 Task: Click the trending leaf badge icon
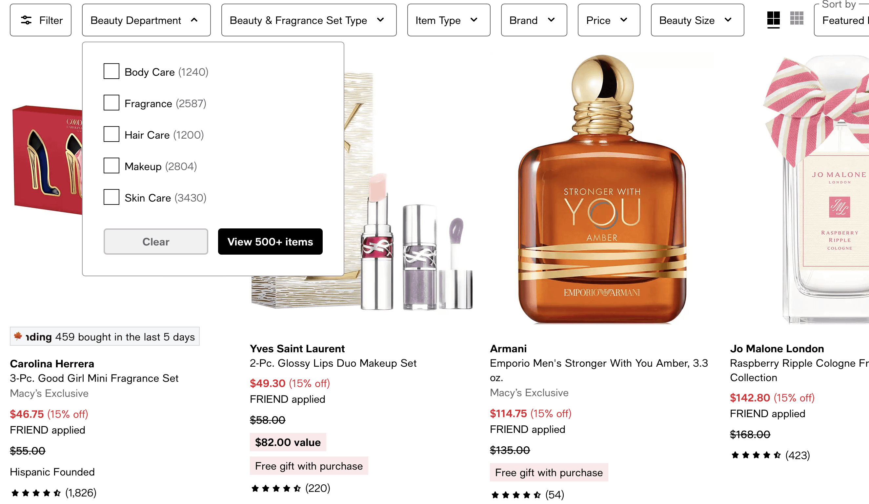(18, 336)
